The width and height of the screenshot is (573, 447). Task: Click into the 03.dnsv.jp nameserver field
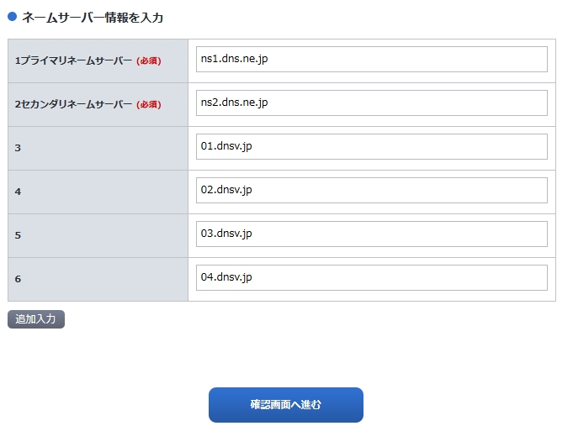[371, 234]
